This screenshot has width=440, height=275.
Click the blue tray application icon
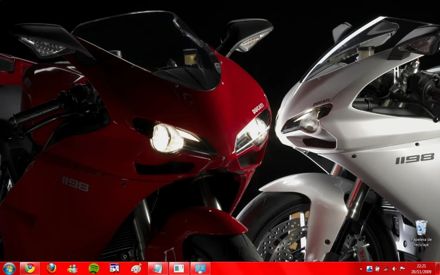[370, 269]
